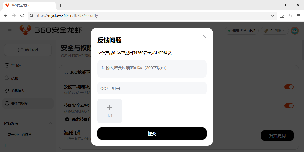Open the user avatar in header
Viewport: 304px width, 152px height.
(295, 31)
